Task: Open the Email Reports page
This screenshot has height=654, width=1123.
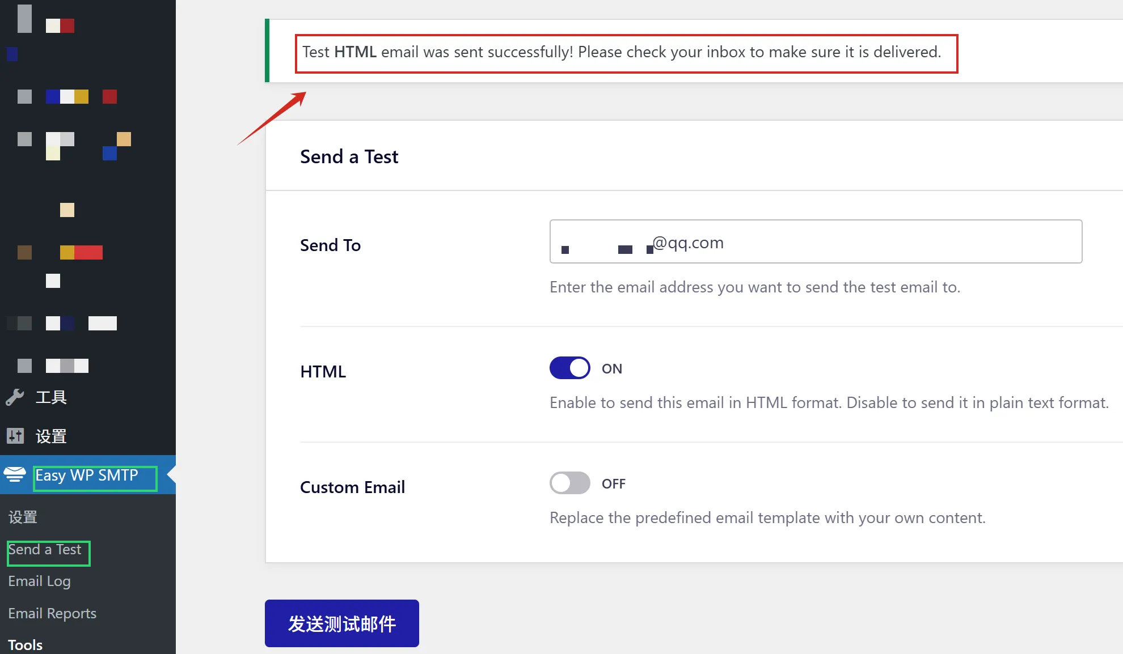Action: 52,613
